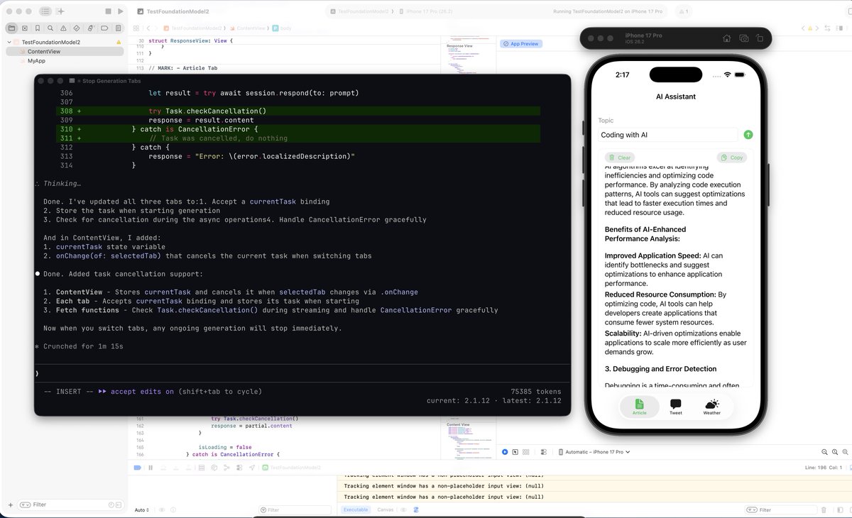This screenshot has width=852, height=518.
Task: Toggle code review mode in editor
Action: click(828, 28)
